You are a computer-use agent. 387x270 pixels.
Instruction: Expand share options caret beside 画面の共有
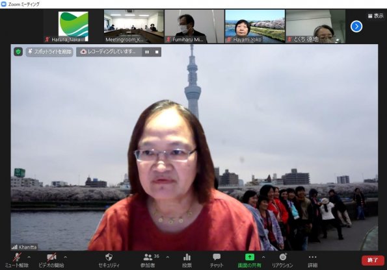click(x=263, y=257)
